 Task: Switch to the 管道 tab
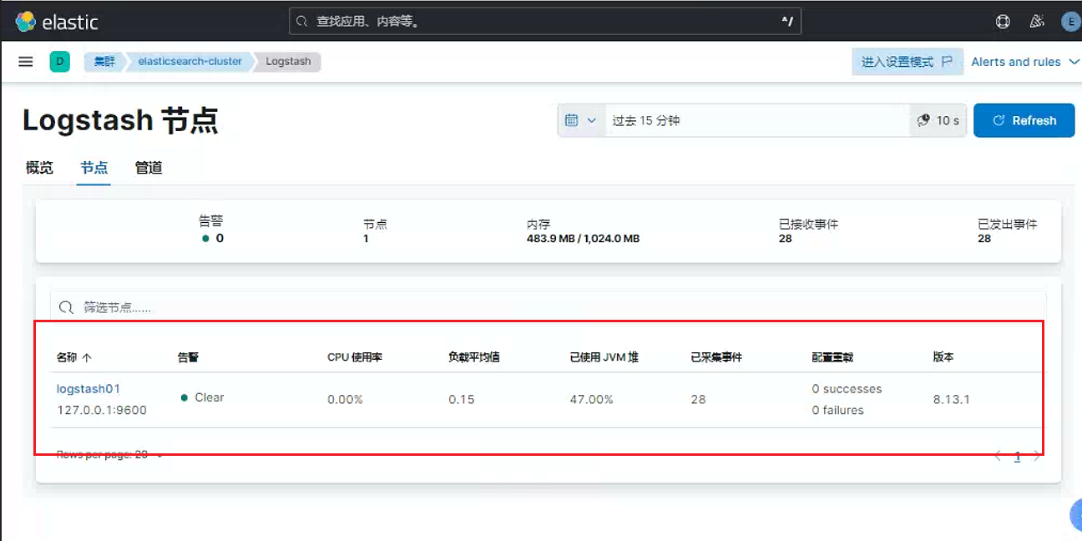(x=149, y=168)
